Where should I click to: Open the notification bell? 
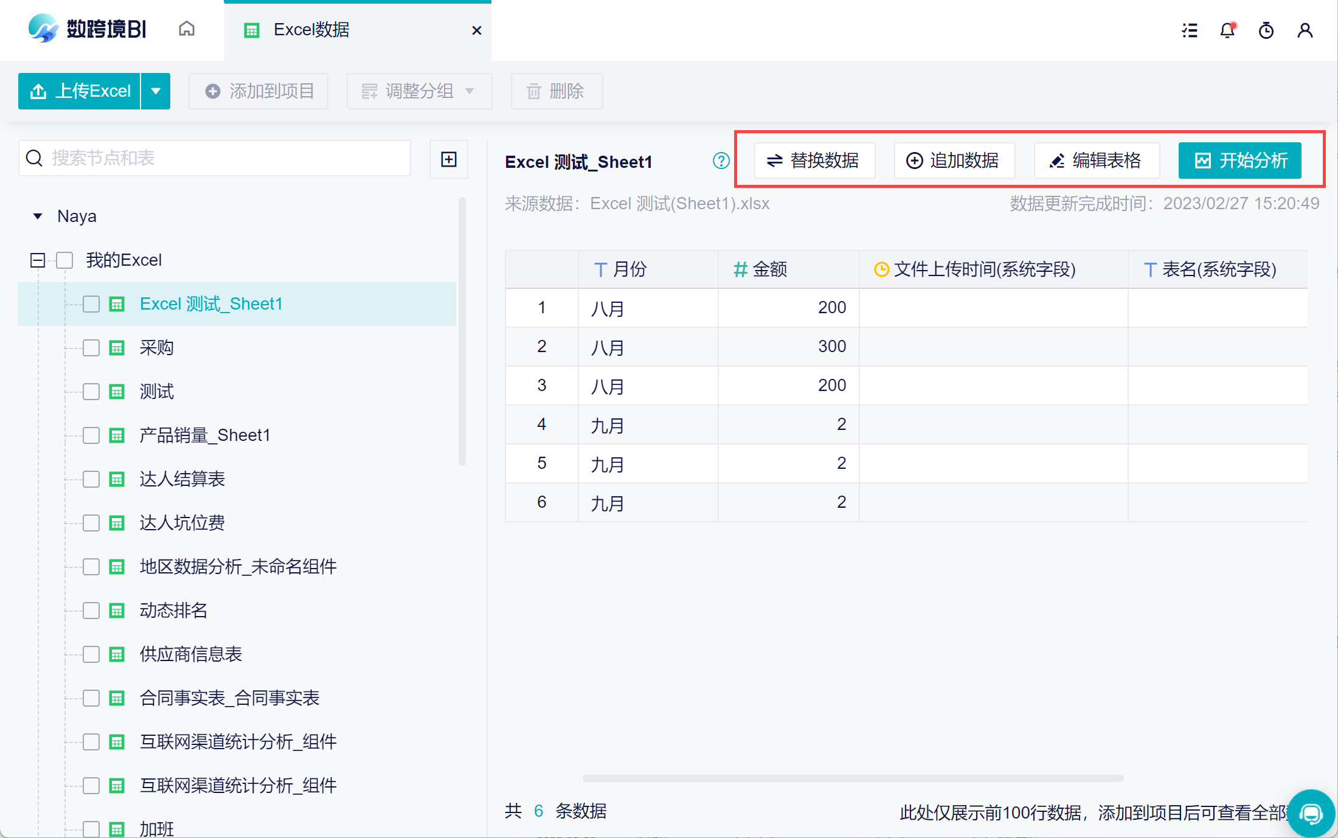click(1228, 30)
